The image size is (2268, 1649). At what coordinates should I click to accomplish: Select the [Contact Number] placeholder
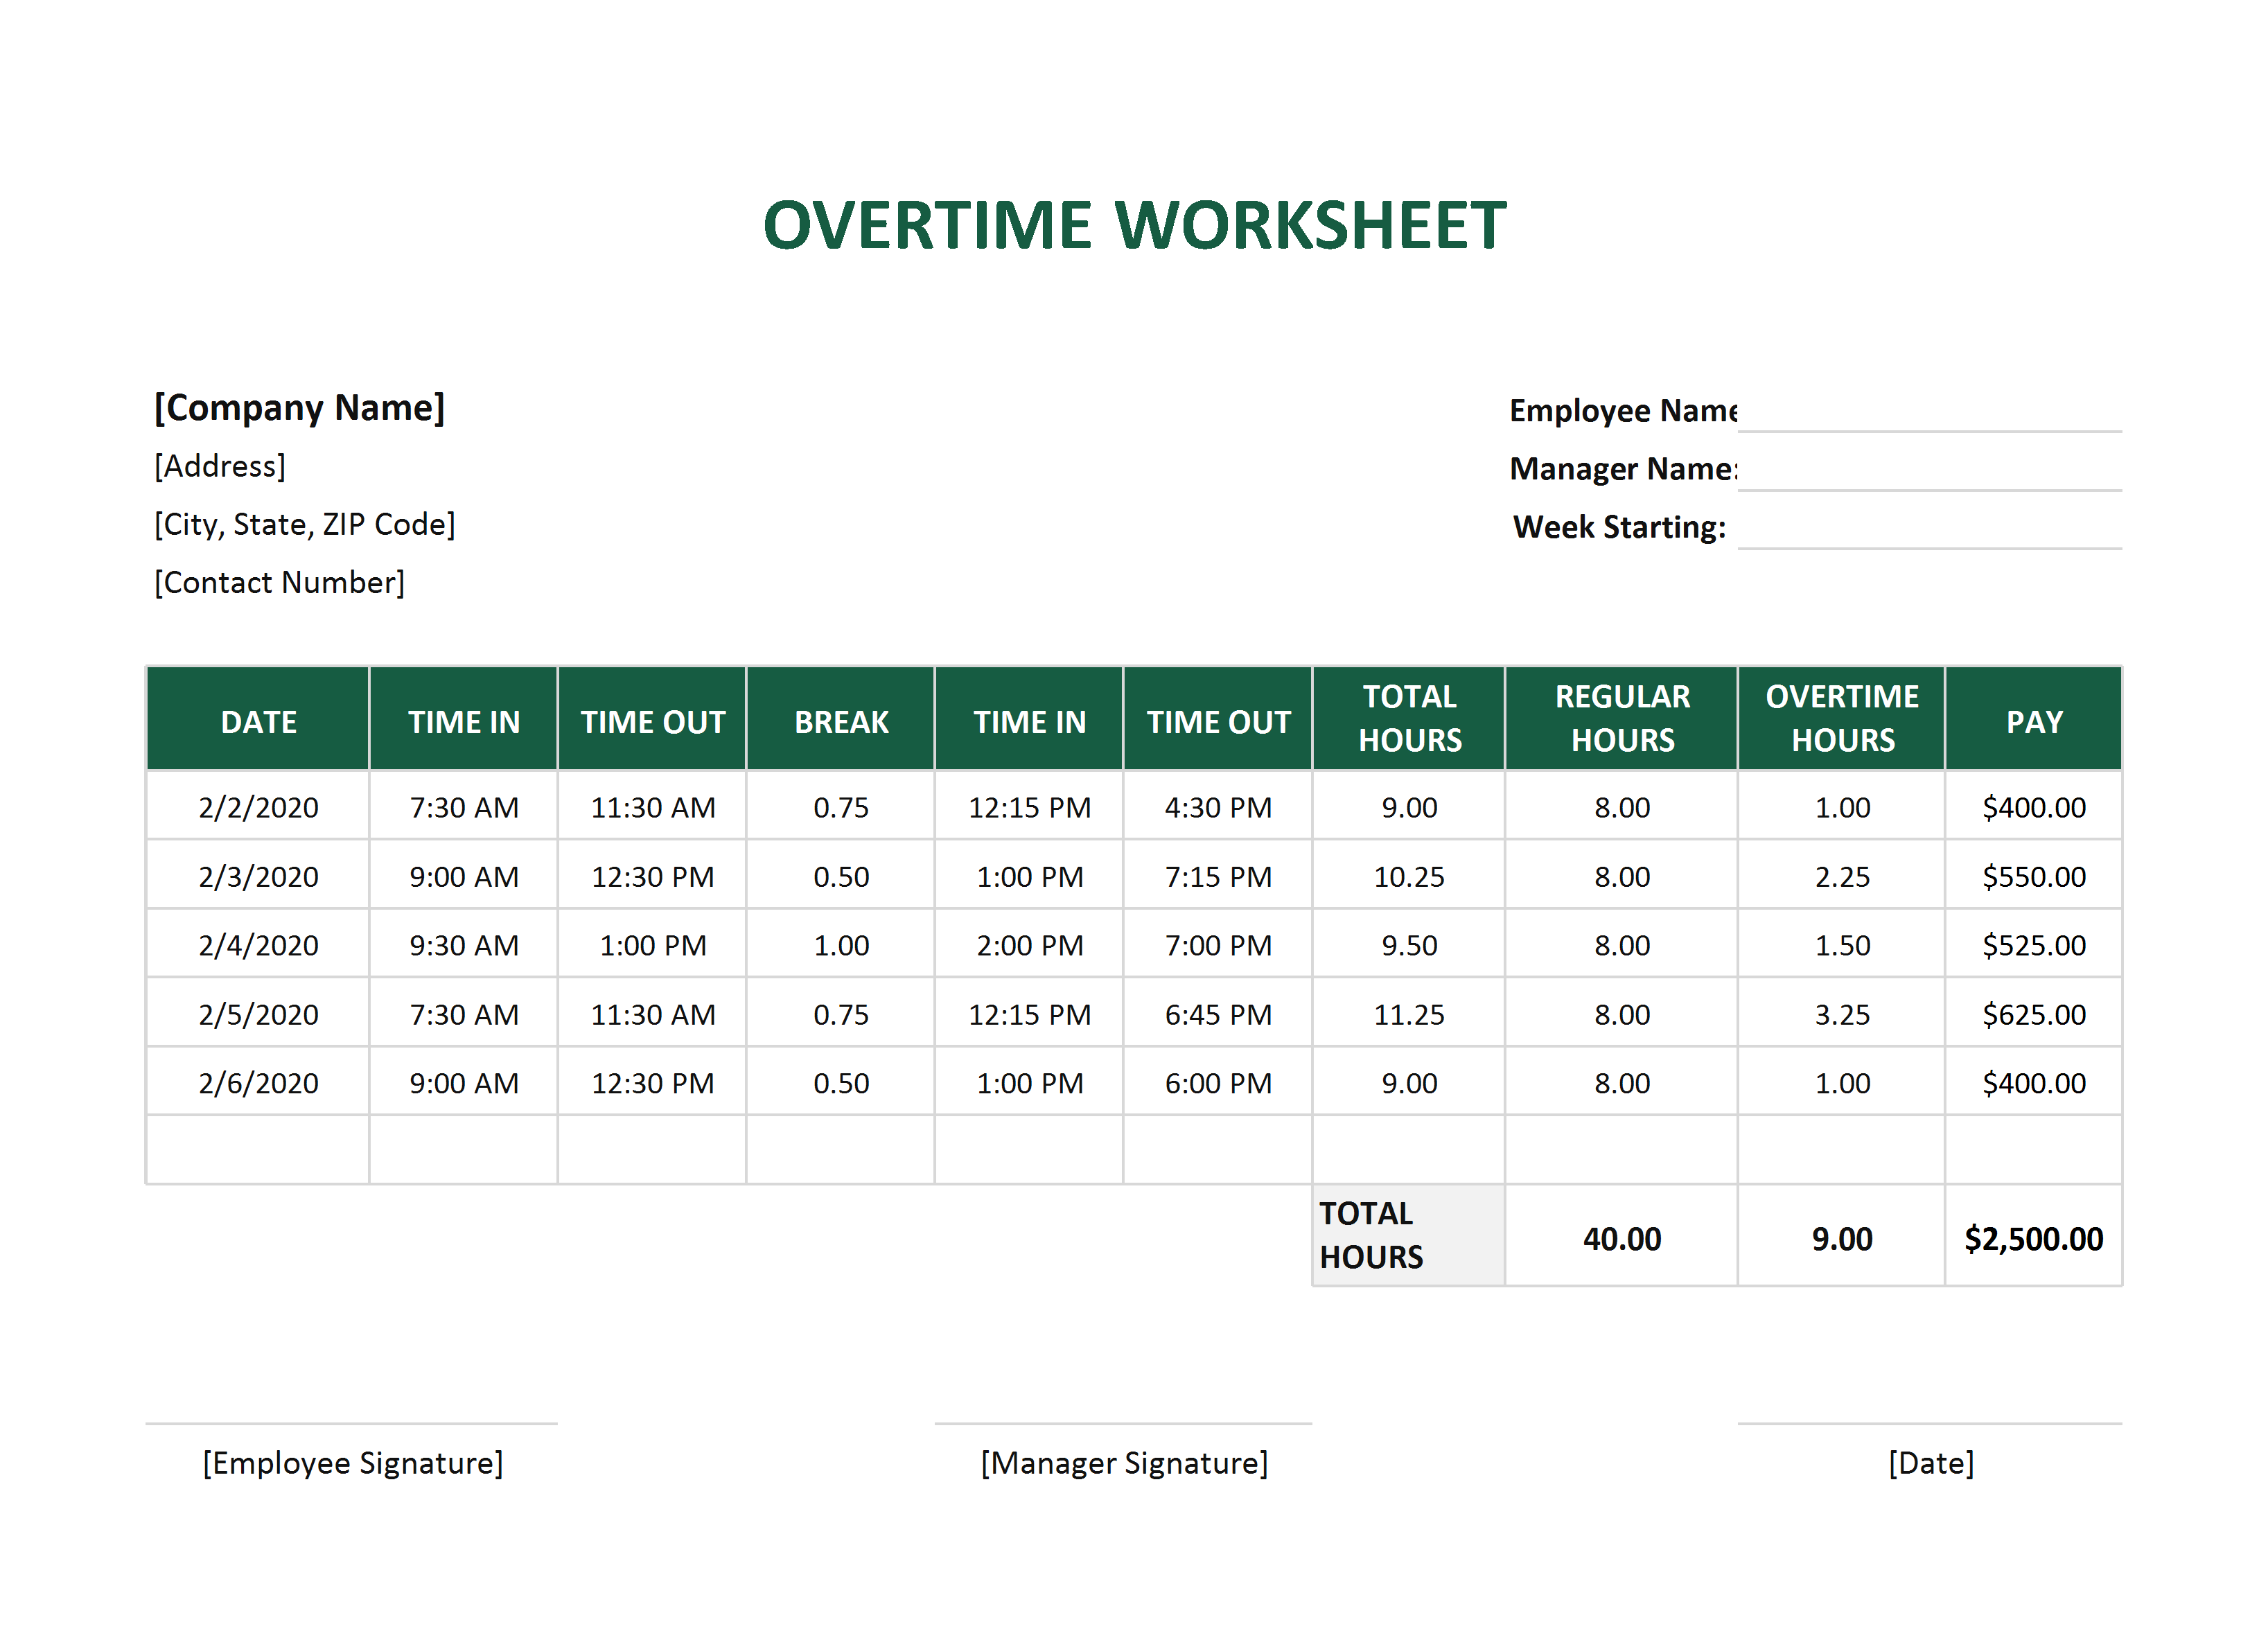(x=280, y=582)
